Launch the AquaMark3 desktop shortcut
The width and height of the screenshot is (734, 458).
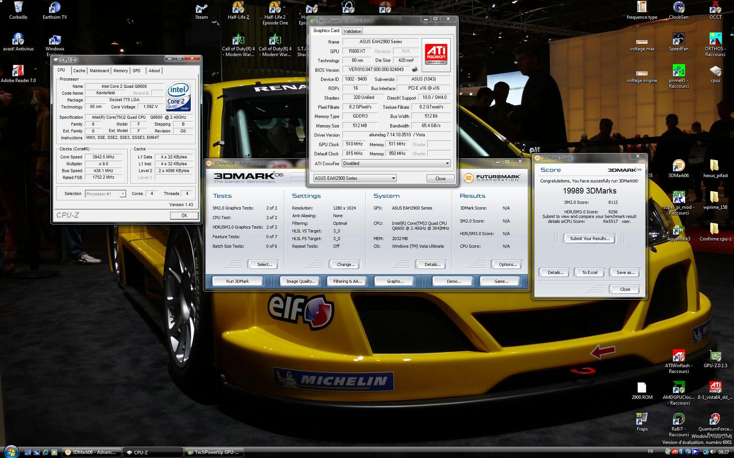[x=679, y=230]
